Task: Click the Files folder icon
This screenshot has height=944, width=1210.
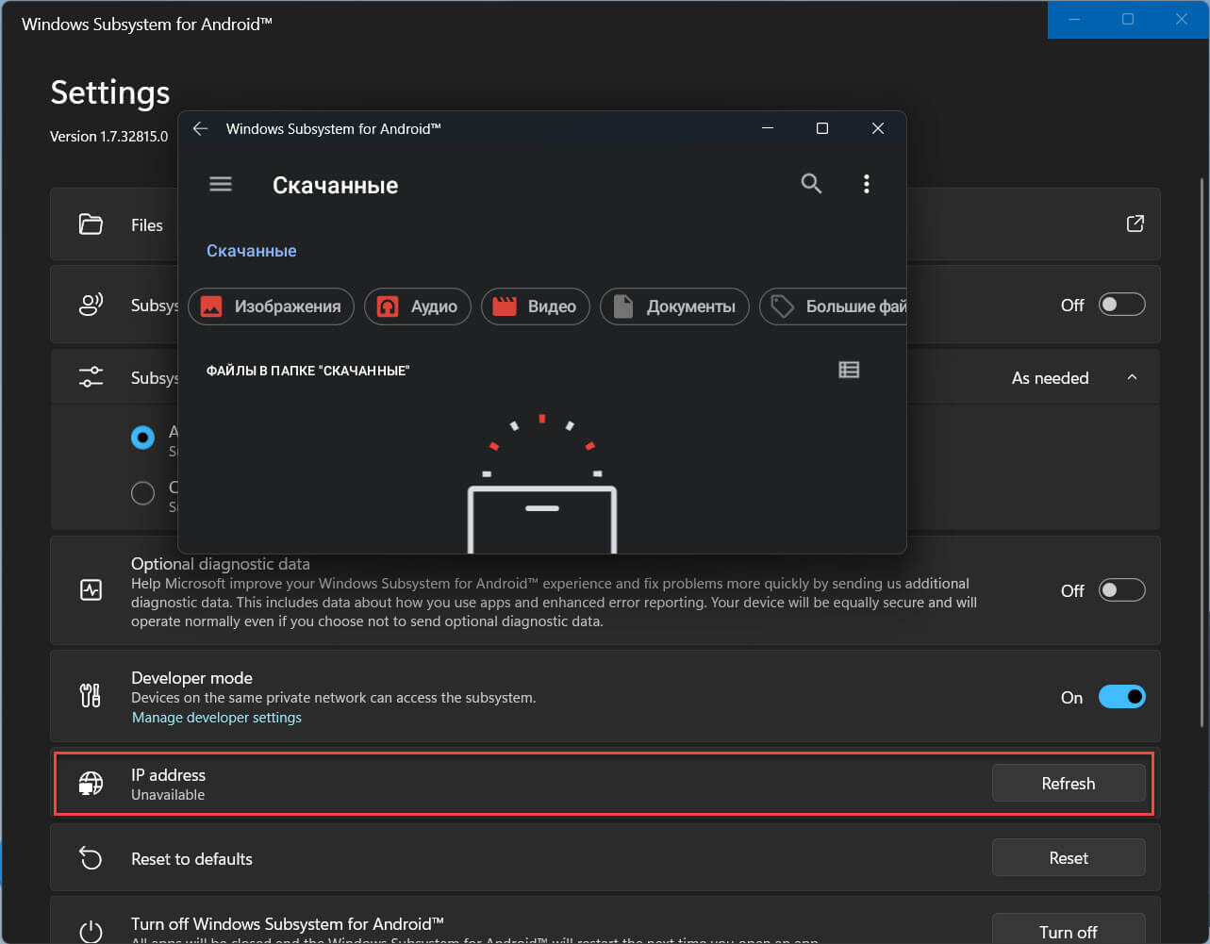Action: pos(91,224)
